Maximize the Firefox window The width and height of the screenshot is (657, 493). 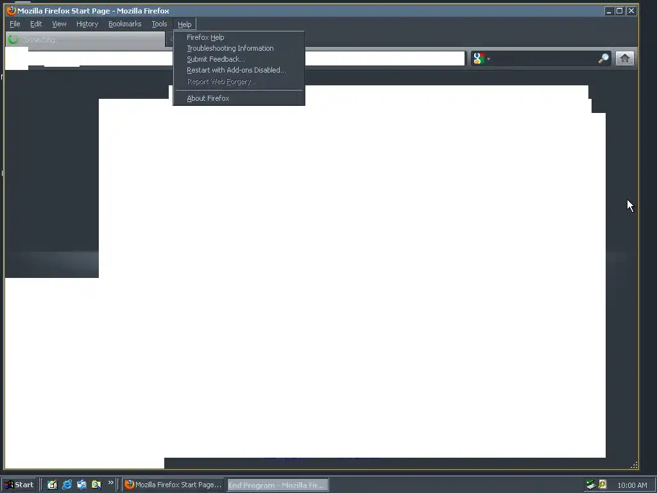pos(619,11)
